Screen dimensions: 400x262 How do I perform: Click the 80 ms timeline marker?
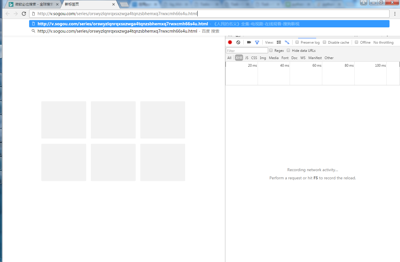pyautogui.click(x=349, y=65)
